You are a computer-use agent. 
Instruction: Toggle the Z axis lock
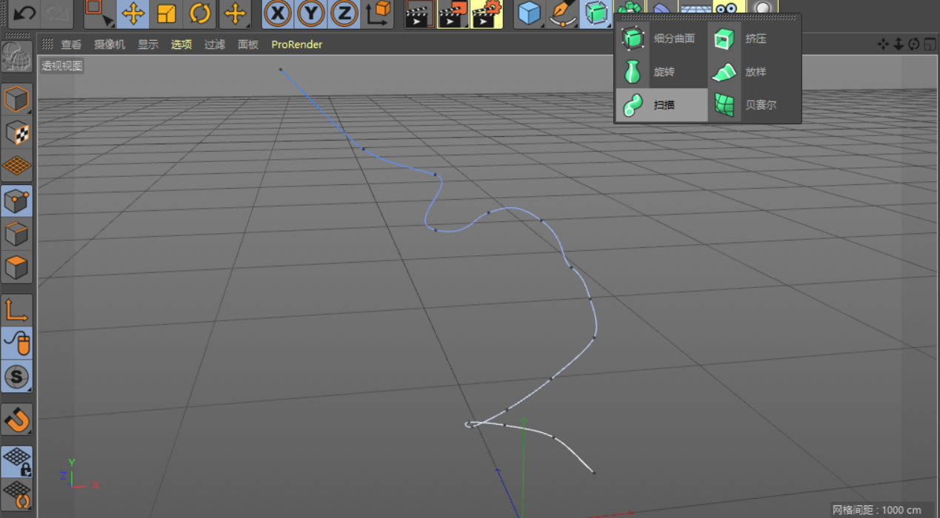(x=344, y=13)
